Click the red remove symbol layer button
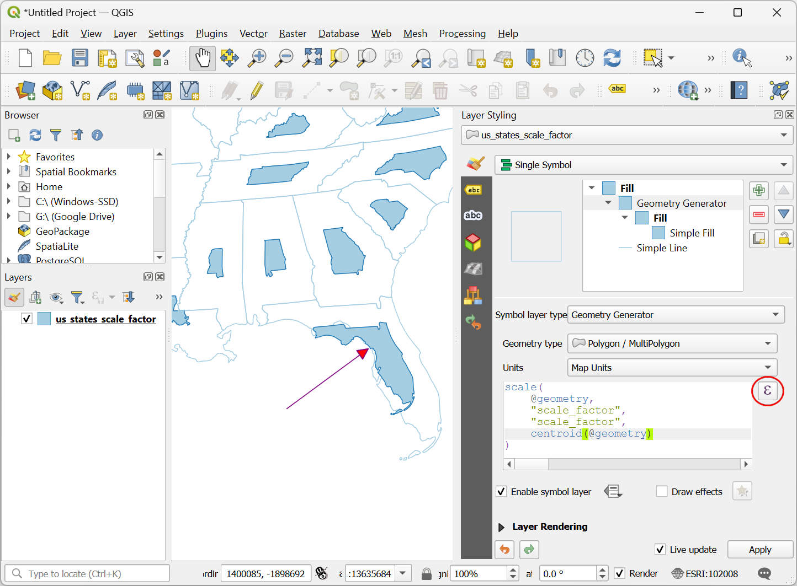Image resolution: width=797 pixels, height=586 pixels. (759, 214)
